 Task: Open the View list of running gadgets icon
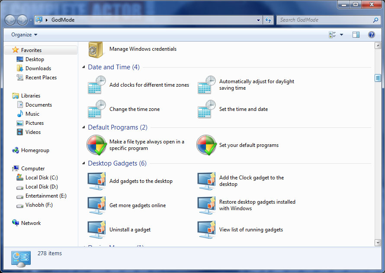click(207, 230)
